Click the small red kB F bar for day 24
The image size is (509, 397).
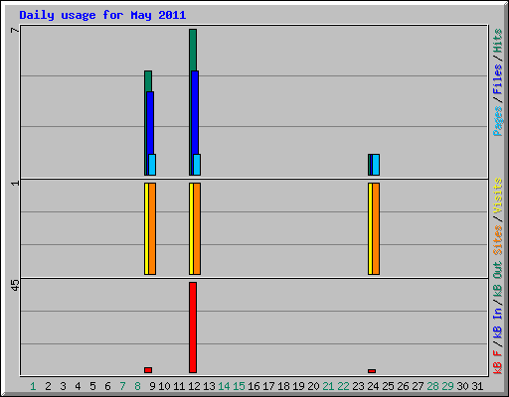coord(372,371)
